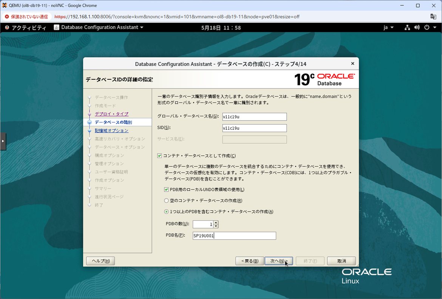Click the volume speaker icon in top bar
Screen dimensions: 442x299
[x=417, y=27]
